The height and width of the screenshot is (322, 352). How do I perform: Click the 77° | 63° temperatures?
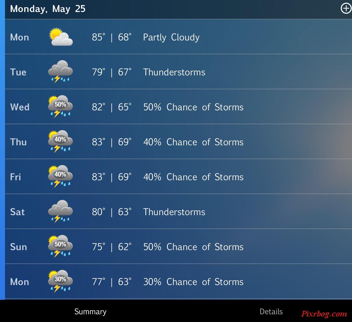point(111,282)
